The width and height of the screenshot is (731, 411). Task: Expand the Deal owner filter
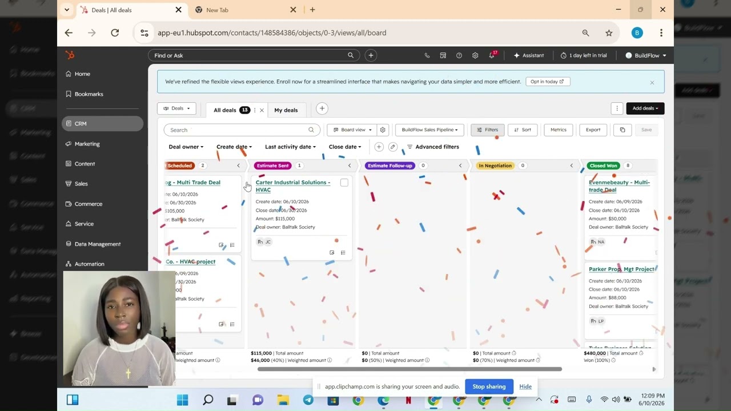click(186, 147)
